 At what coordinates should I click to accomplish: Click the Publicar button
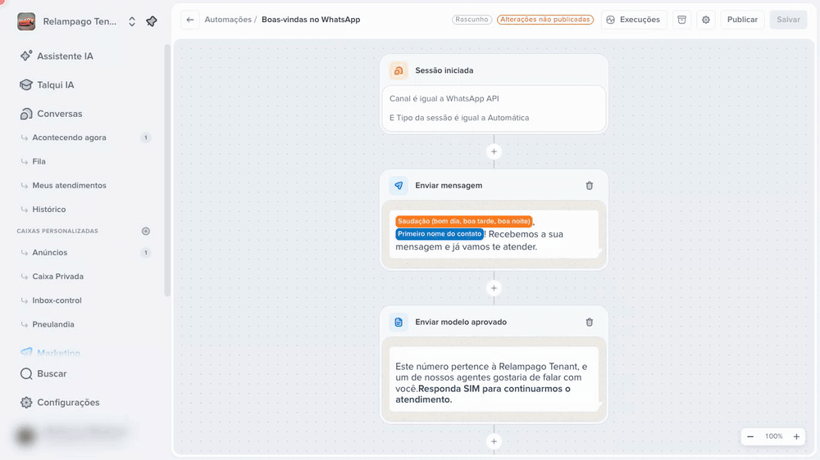click(x=742, y=20)
